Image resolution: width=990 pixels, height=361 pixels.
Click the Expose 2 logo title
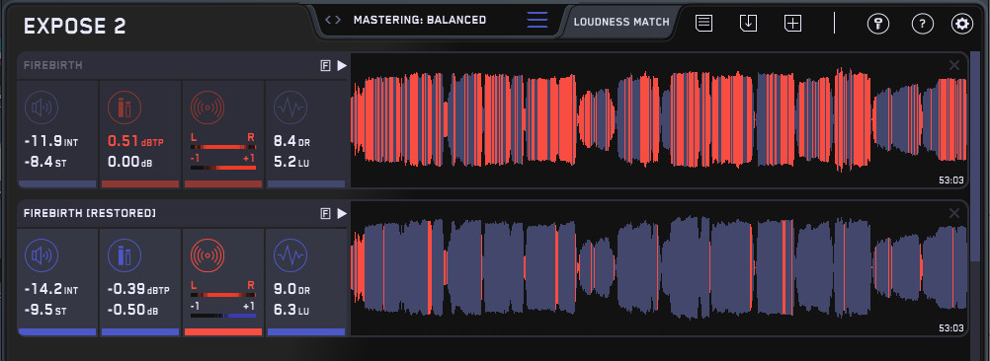[74, 26]
